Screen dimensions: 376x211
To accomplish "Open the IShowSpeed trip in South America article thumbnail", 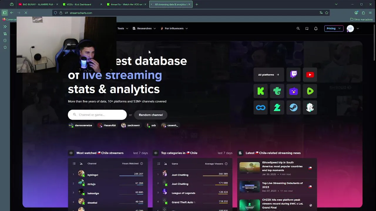I will [x=250, y=168].
